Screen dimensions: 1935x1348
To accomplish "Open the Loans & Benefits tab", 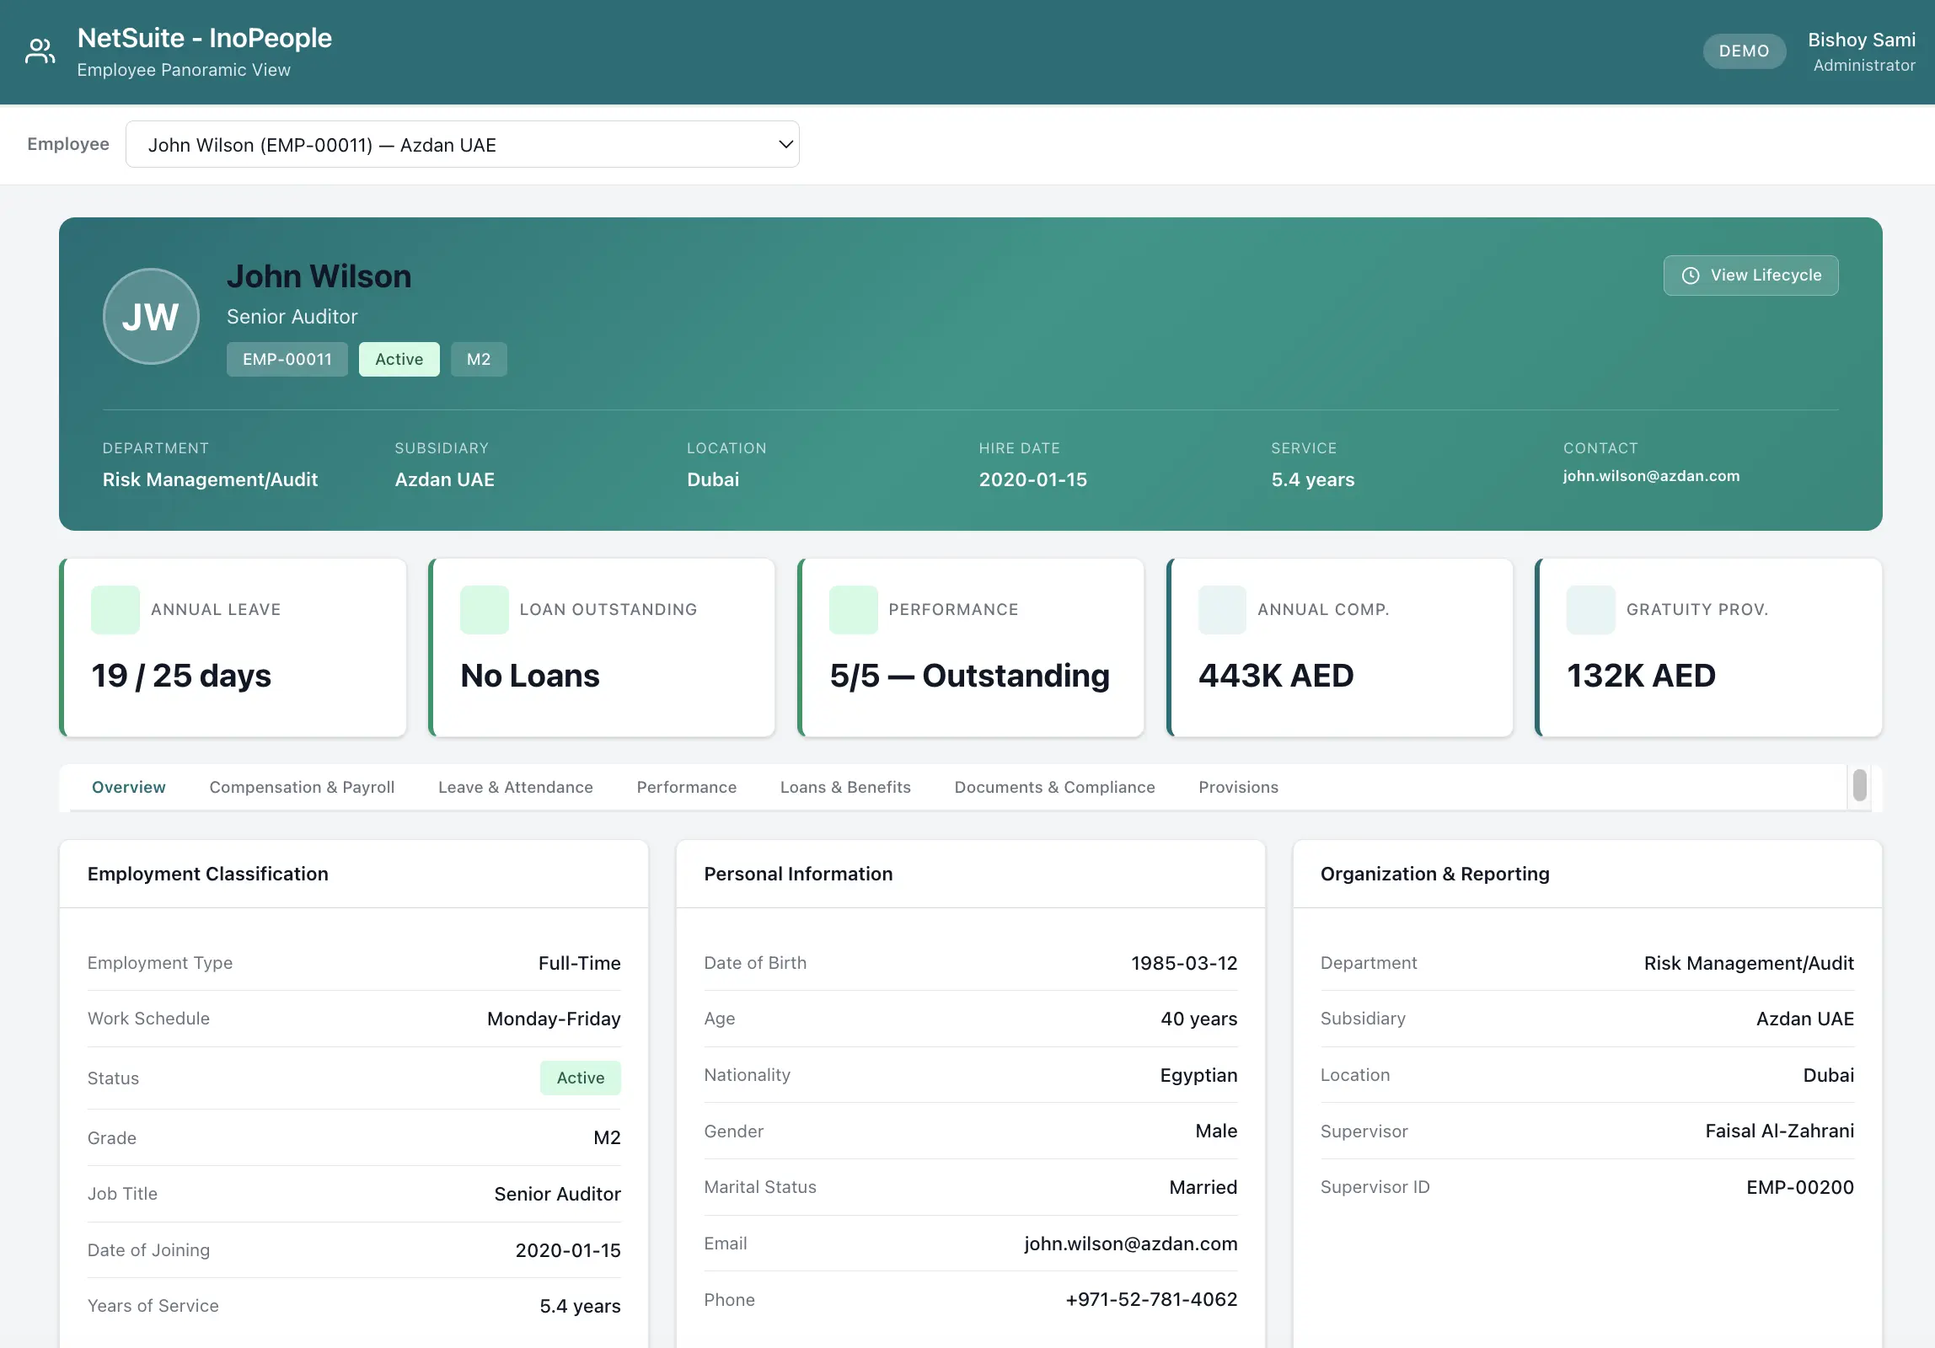I will [845, 787].
